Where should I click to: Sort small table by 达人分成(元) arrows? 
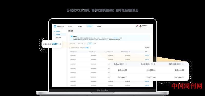point(112,52)
